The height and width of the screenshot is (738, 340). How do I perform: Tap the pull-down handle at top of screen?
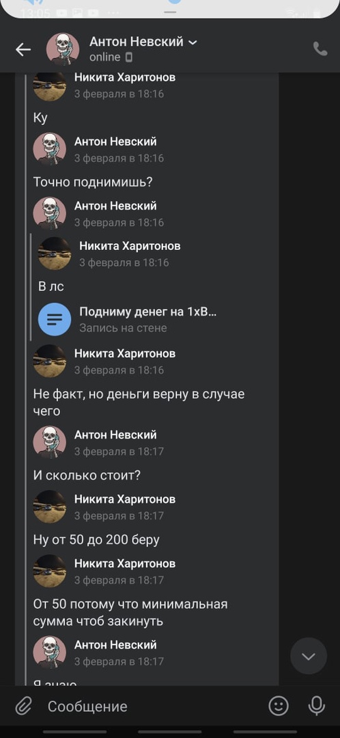tap(170, 12)
